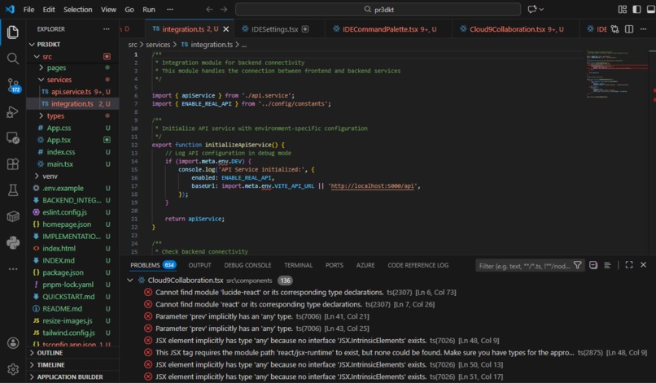View problems as table icon

607,265
